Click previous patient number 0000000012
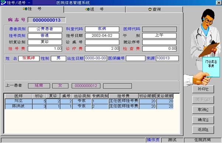Image resolution: width=222 pixels, height=143 pixels. coord(86,86)
